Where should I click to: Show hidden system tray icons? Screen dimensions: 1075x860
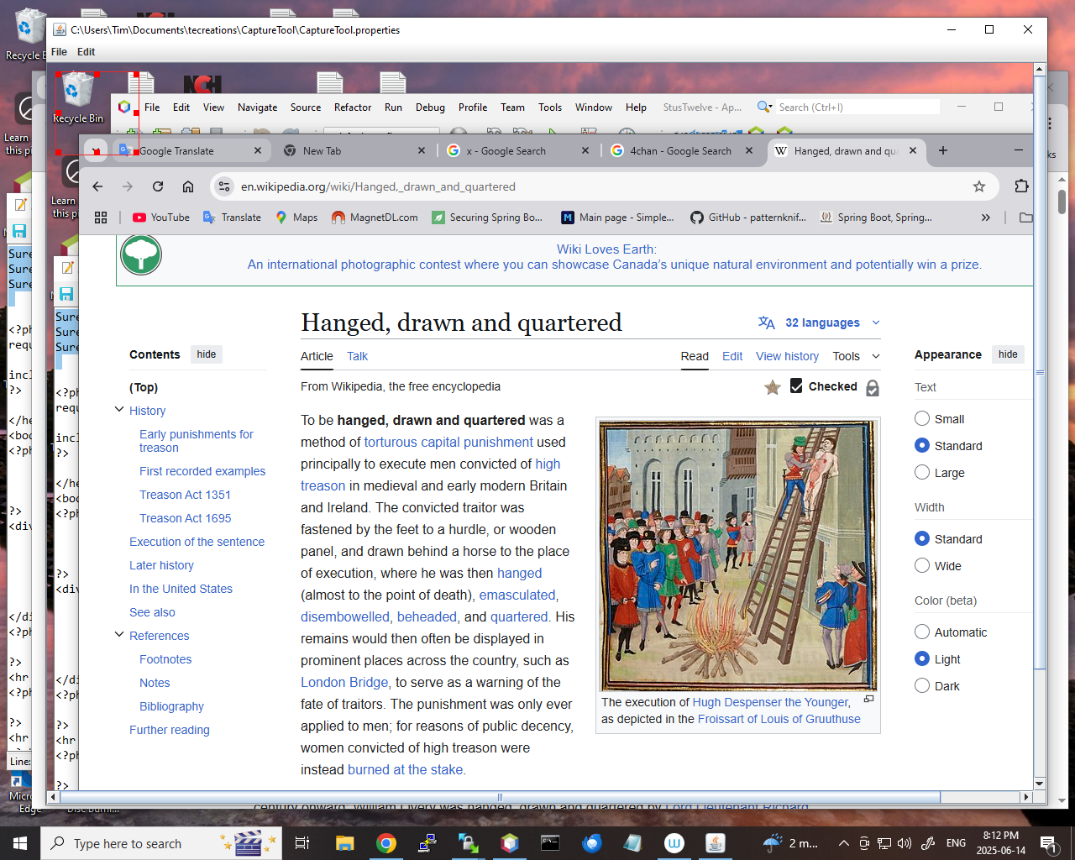tap(843, 843)
